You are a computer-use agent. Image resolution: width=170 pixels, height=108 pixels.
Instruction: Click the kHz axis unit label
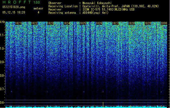(x=2, y=22)
